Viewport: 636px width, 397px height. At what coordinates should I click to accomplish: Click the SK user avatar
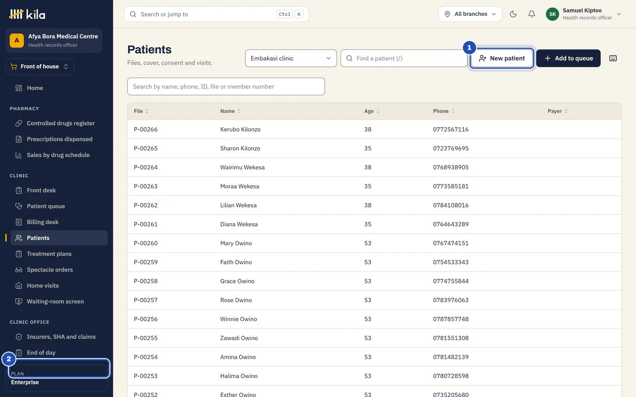click(553, 14)
